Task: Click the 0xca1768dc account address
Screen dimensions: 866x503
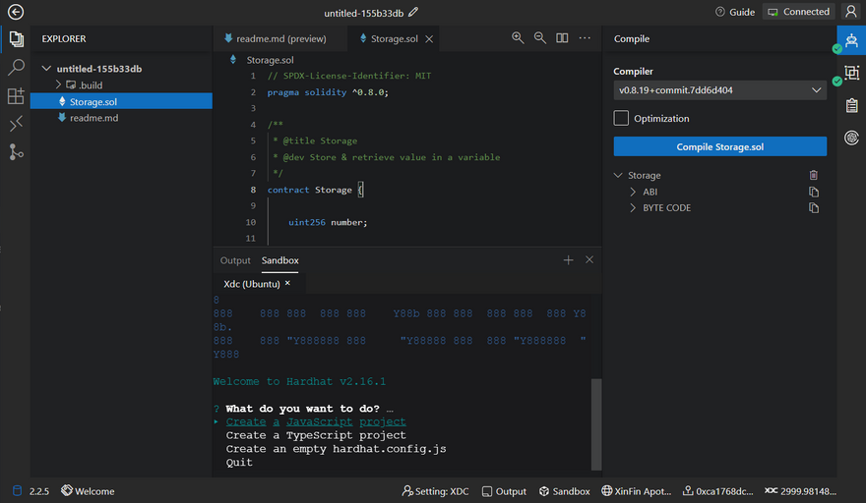Action: [x=718, y=491]
